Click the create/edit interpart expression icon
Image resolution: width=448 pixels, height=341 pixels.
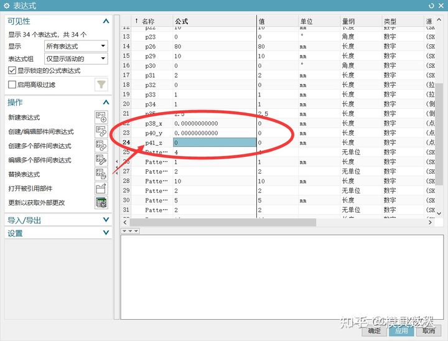101,131
